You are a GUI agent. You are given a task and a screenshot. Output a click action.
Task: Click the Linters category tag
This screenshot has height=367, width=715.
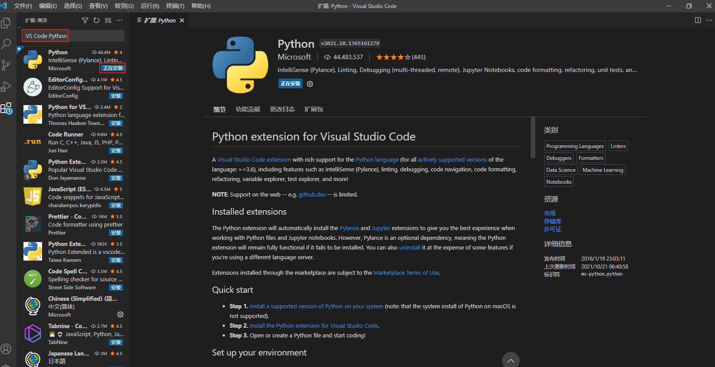pos(618,146)
